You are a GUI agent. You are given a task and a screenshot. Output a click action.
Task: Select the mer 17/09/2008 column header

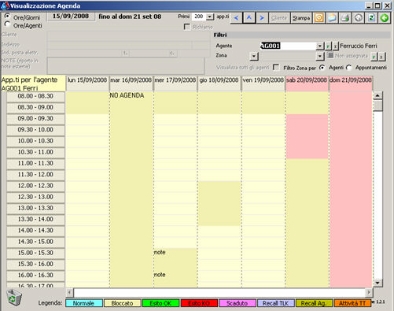[175, 80]
